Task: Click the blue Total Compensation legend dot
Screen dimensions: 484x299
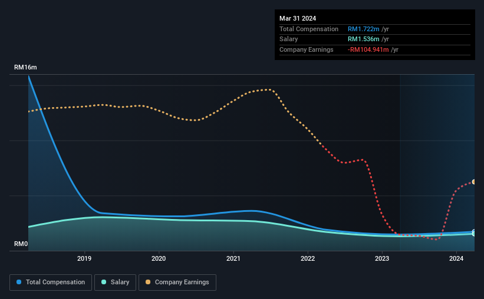Action: point(19,282)
